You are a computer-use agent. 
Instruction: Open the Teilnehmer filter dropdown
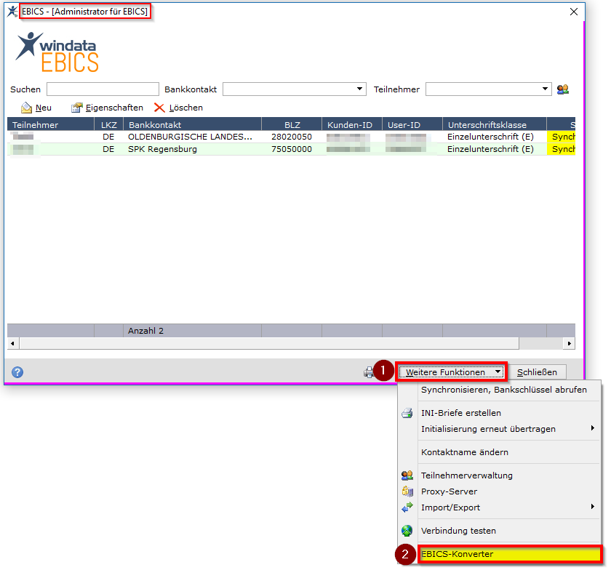tap(545, 89)
